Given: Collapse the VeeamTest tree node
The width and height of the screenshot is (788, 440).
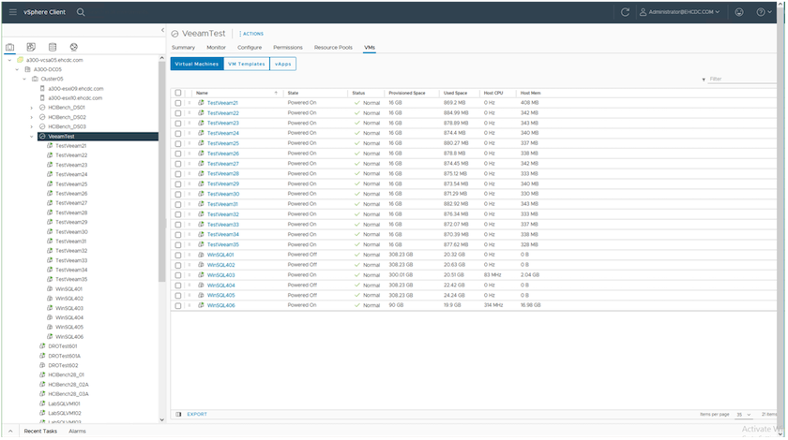Looking at the screenshot, I should click(31, 136).
